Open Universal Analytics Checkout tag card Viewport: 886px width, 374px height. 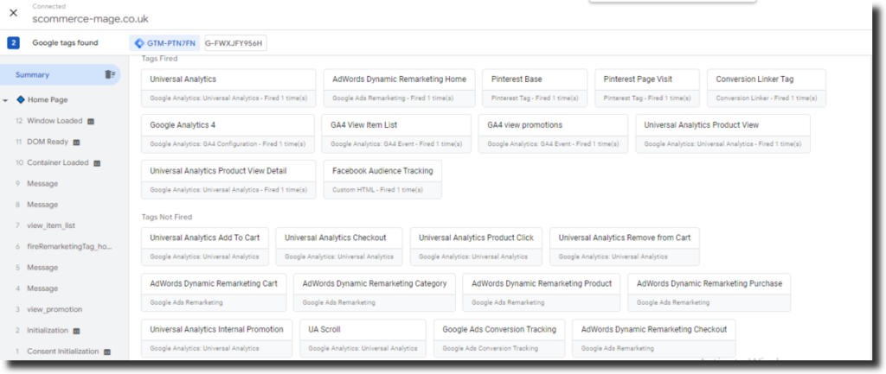point(339,246)
